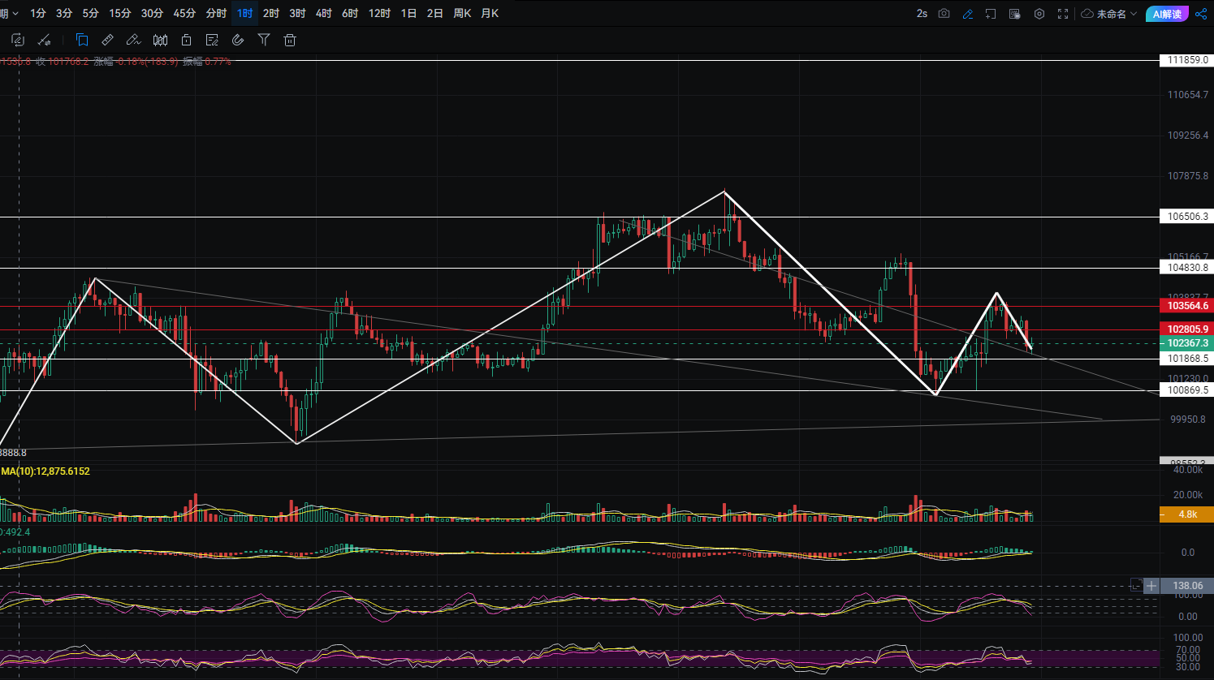Image resolution: width=1214 pixels, height=680 pixels.
Task: Click the plus button beside 138.06
Action: click(x=1151, y=585)
